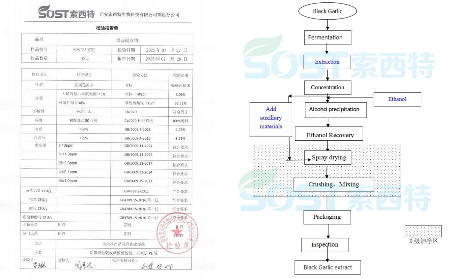Select the "95%通过80目筛" standard cell
Screen dimensions: 455x278
[83, 121]
